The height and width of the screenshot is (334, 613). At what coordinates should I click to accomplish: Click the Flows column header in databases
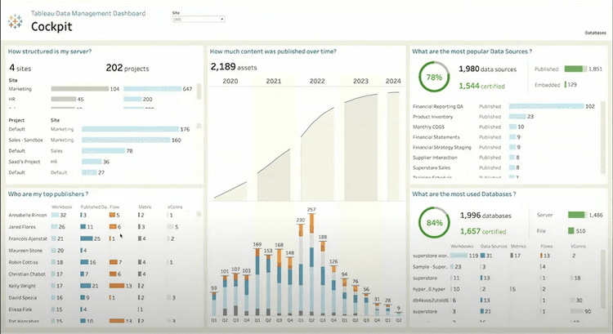tap(547, 247)
